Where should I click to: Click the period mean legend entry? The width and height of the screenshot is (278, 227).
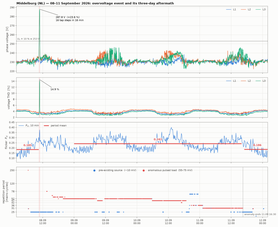click(55, 126)
